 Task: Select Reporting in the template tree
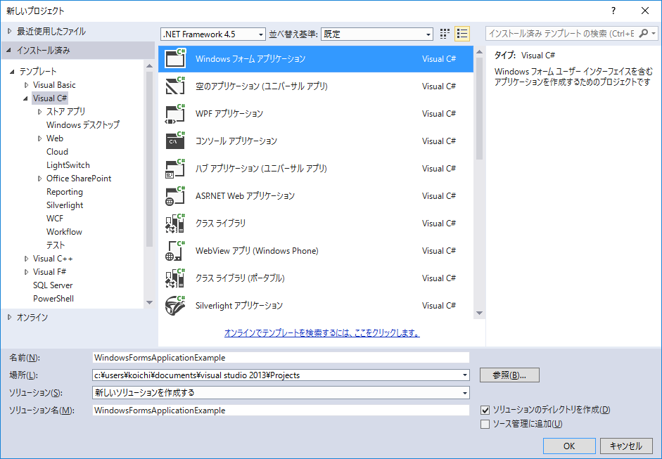65,192
